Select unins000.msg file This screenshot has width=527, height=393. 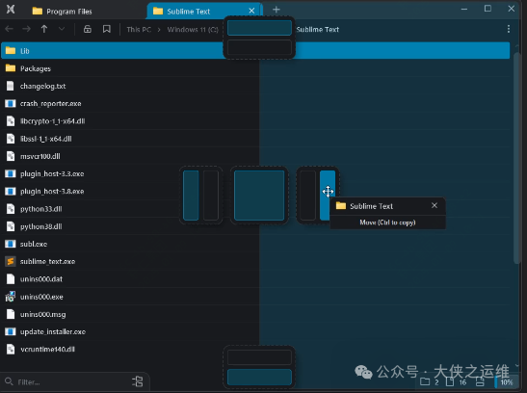255,314
